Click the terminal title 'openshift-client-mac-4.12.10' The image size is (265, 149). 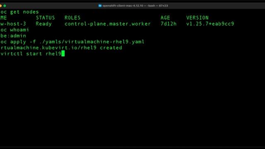click(123, 6)
